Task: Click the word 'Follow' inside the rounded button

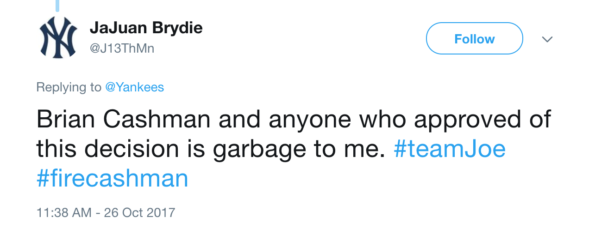Action: point(474,39)
